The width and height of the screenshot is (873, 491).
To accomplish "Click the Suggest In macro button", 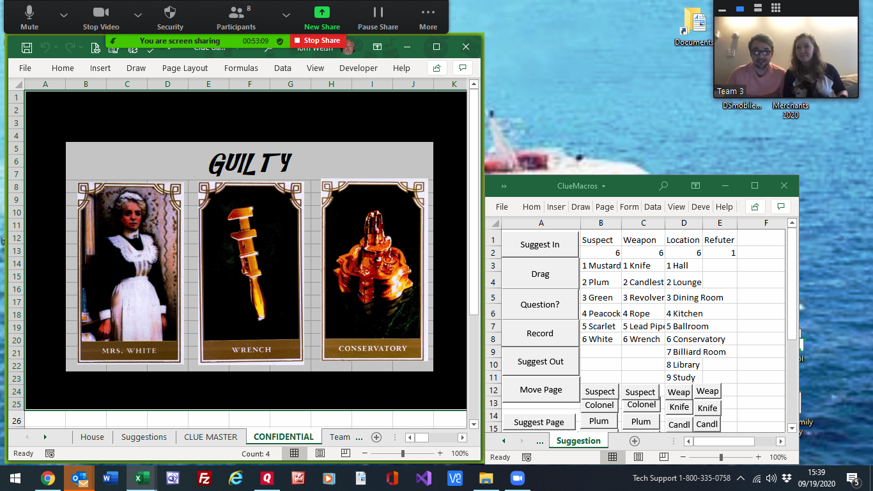I will (x=540, y=244).
